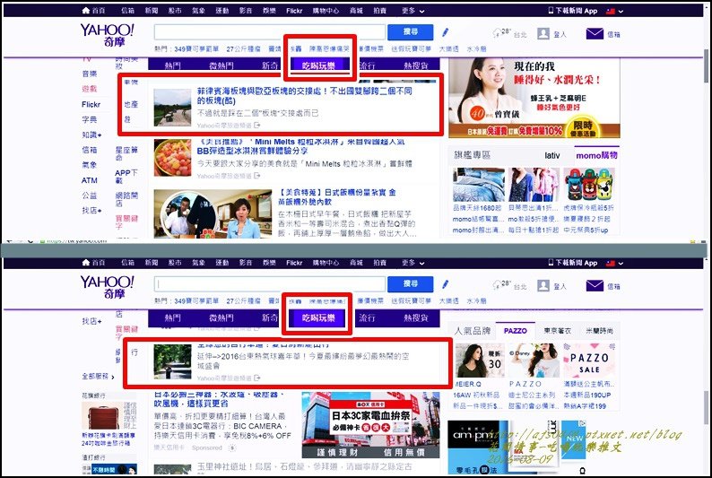Viewport: 712px width, 478px height.
Task: Select 熱門 tab in upper page
Action: coord(172,65)
